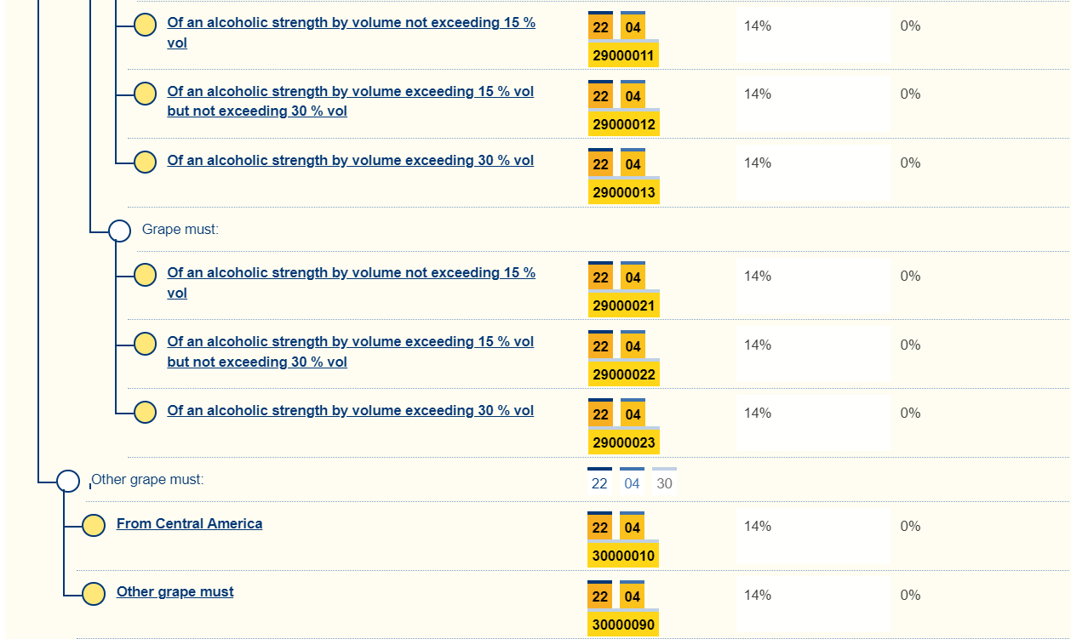Click yellow node icon for code 29000021 row

point(146,275)
